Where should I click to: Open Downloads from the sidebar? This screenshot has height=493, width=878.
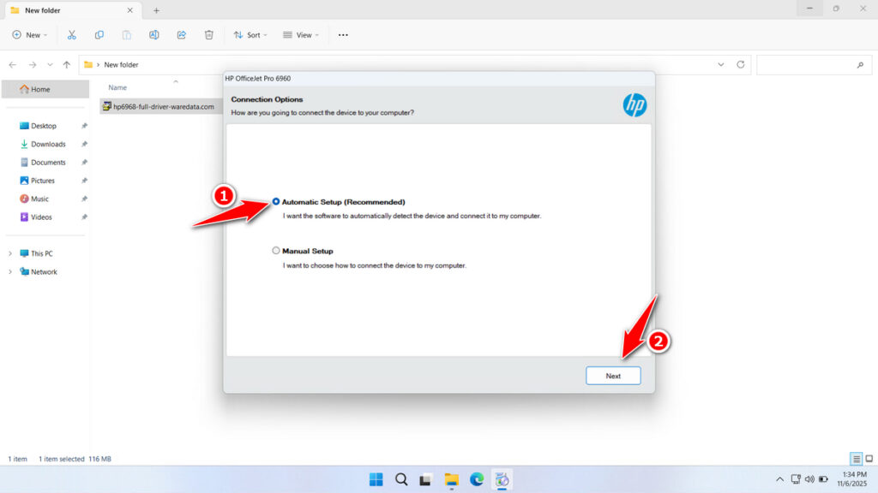(x=49, y=144)
